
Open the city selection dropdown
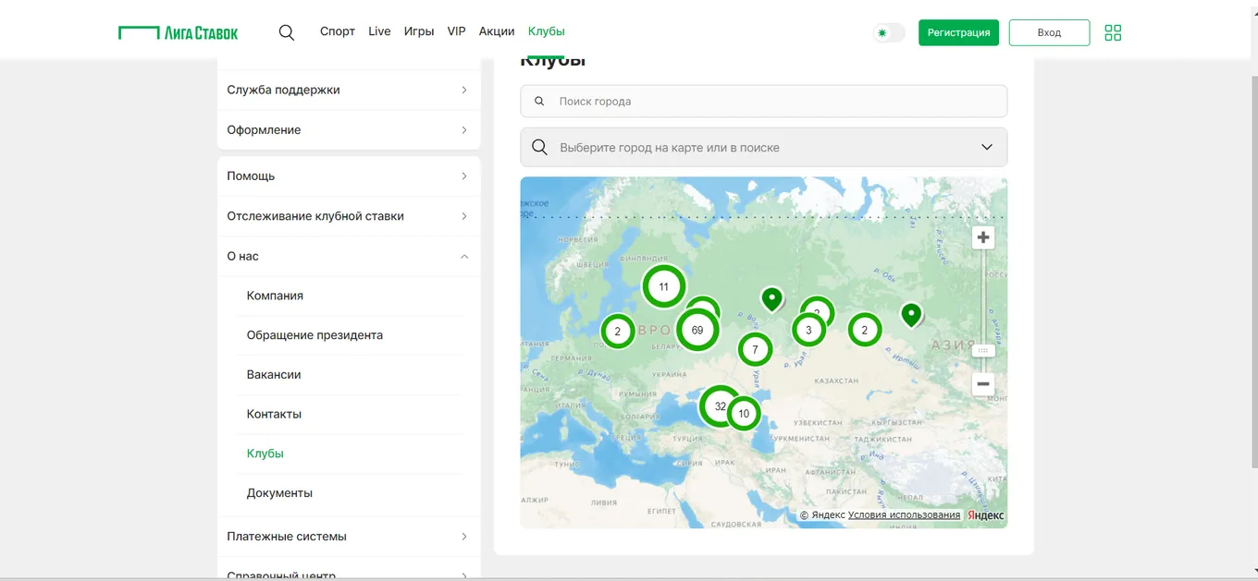(x=764, y=147)
